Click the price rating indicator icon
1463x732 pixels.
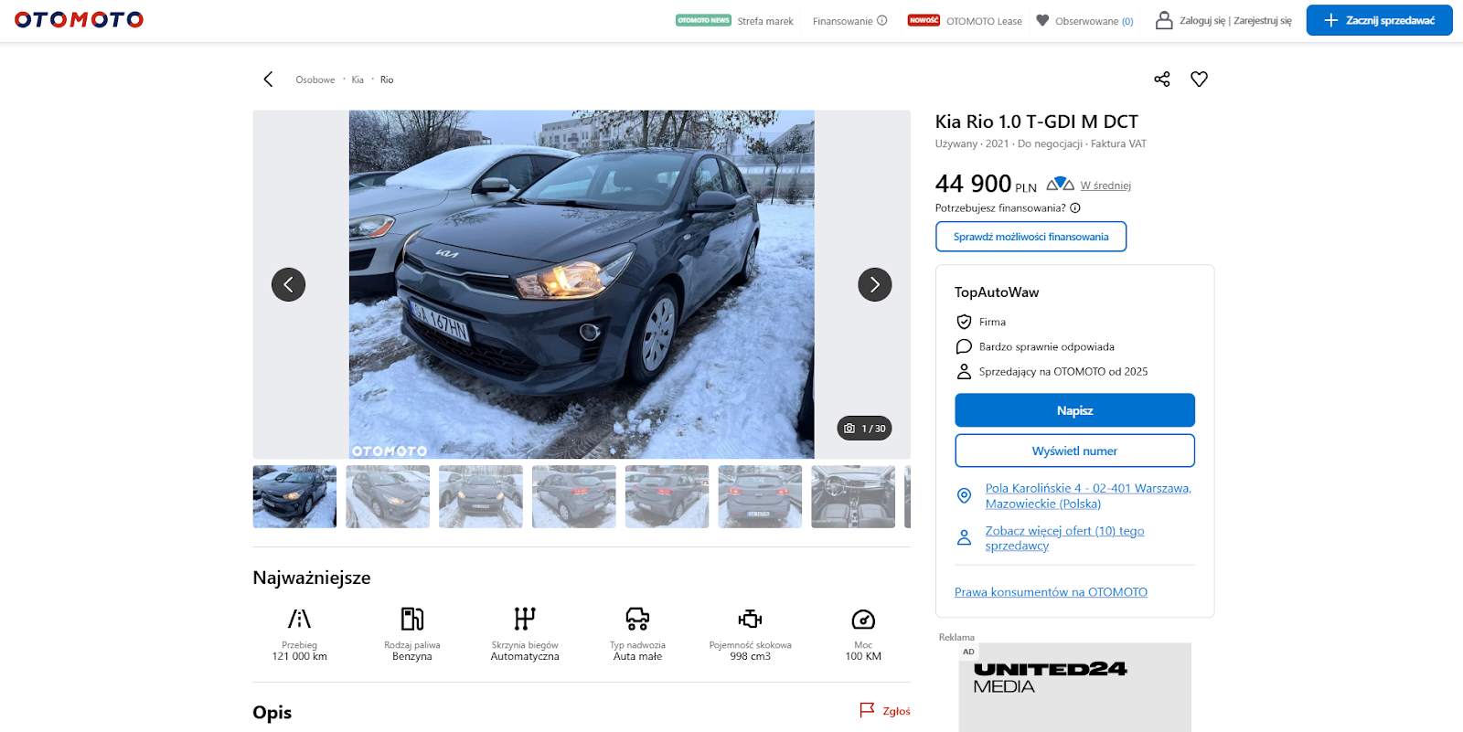point(1060,184)
